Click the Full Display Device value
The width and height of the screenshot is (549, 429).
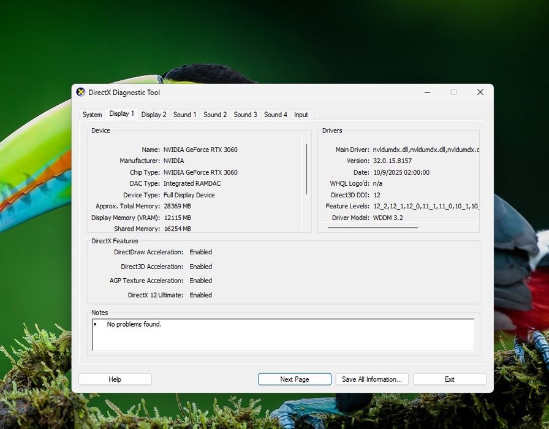click(x=189, y=195)
